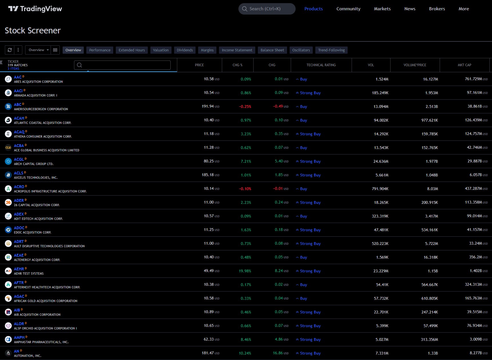Switch to the Performance tab
Screen dimensions: 492x360
(x=99, y=50)
